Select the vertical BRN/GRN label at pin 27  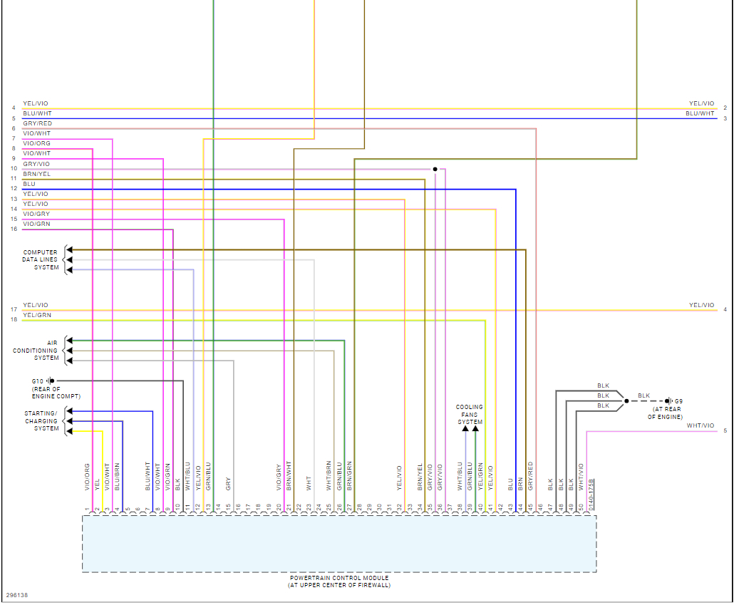pyautogui.click(x=349, y=476)
